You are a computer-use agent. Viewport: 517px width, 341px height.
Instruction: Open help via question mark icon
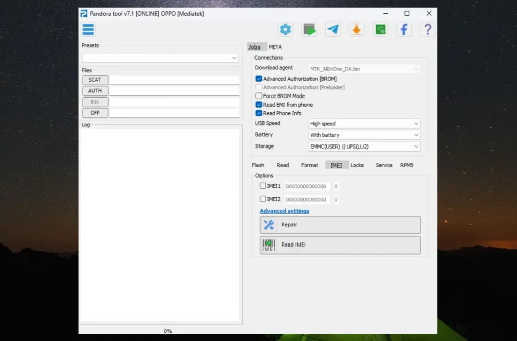(428, 29)
